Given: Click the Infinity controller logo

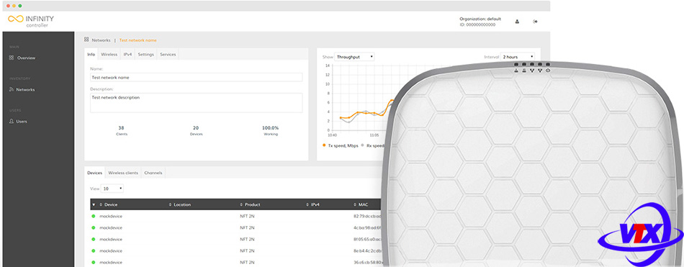Looking at the screenshot, I should point(31,21).
